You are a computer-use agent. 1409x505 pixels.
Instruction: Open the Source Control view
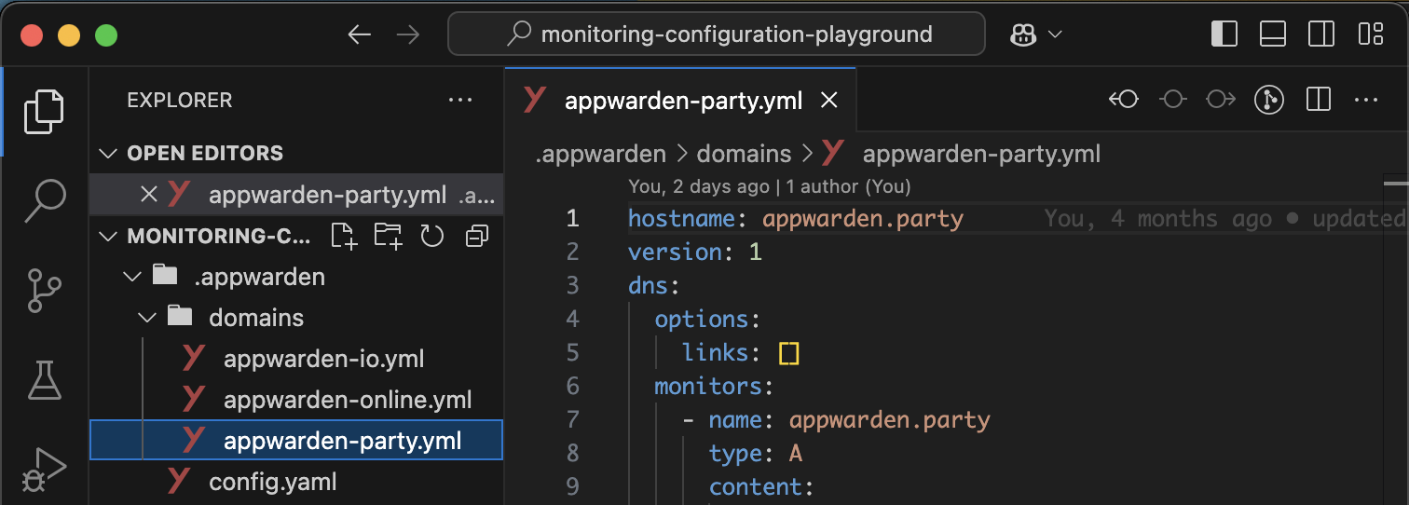click(44, 290)
